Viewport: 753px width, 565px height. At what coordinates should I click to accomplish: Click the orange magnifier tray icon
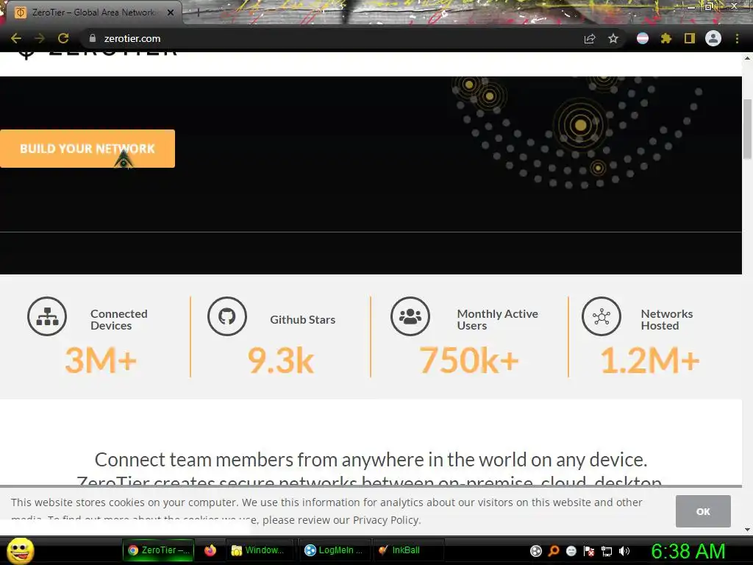554,551
